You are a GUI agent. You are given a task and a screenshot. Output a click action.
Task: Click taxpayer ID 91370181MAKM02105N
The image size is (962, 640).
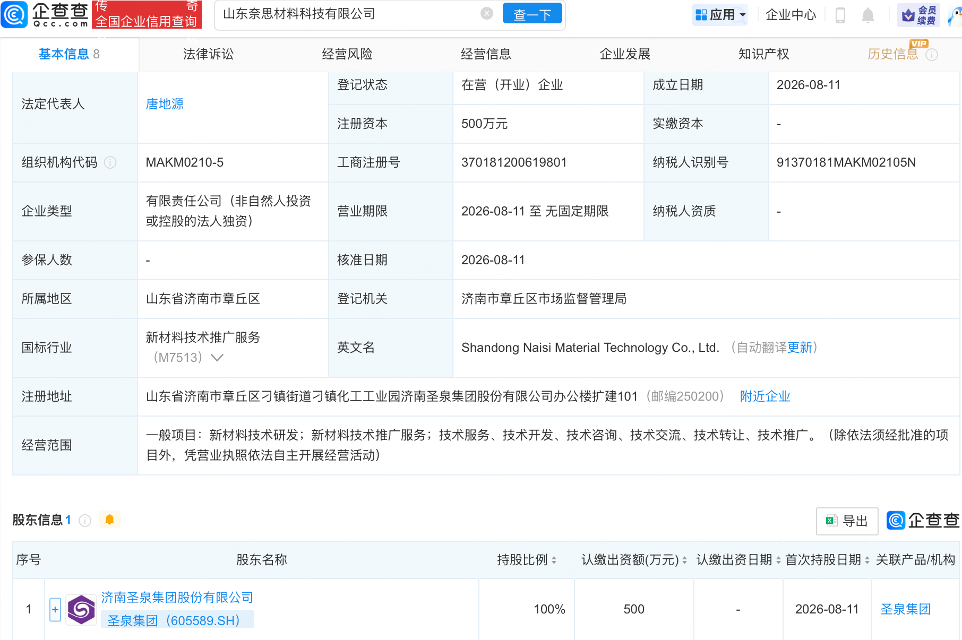846,162
